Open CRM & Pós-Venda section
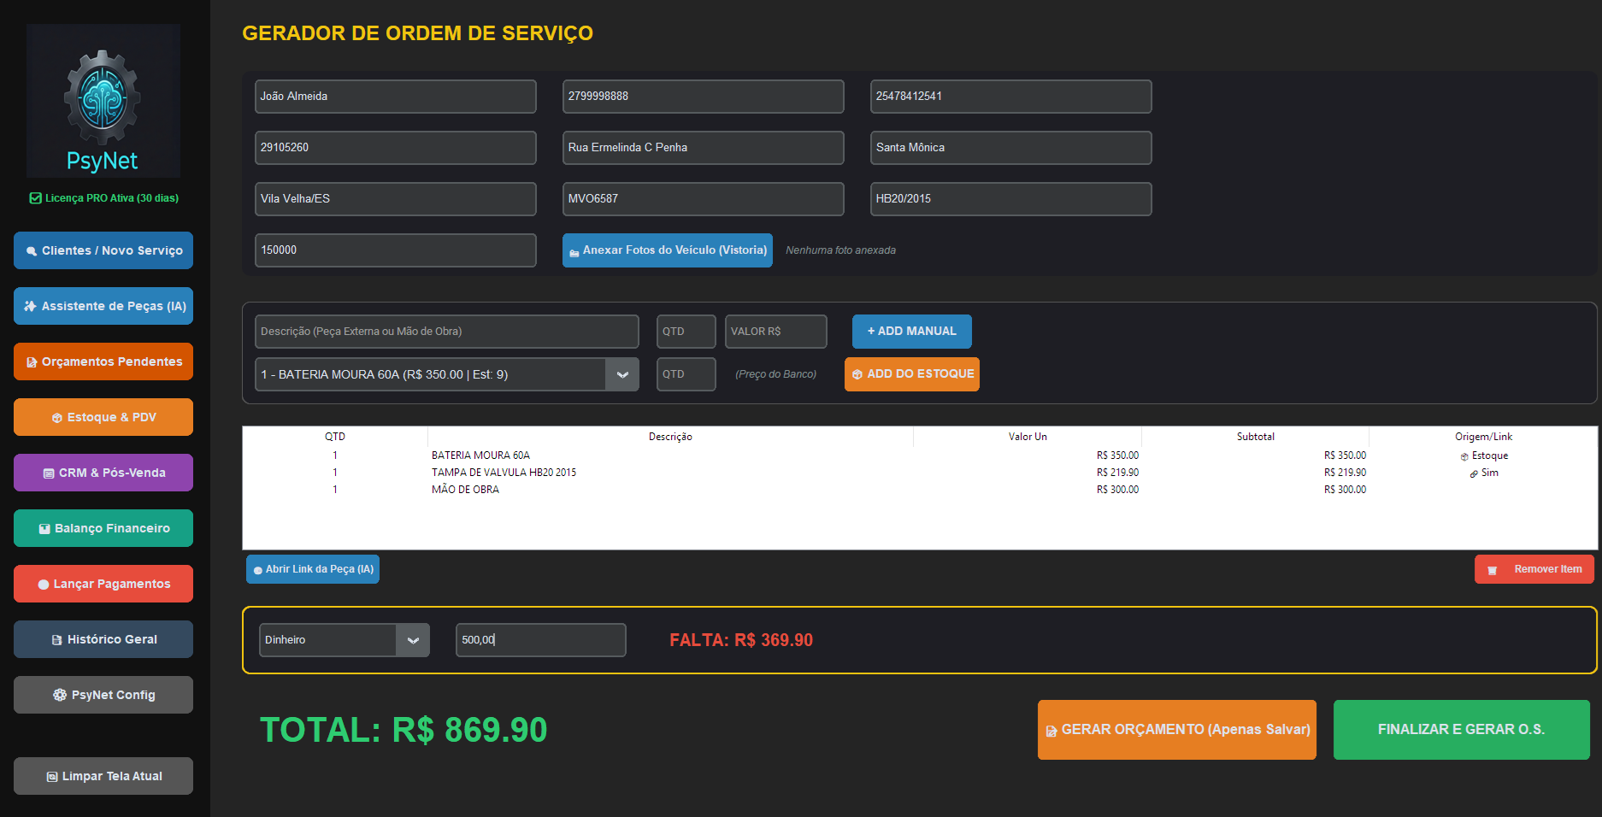The width and height of the screenshot is (1602, 817). click(103, 473)
